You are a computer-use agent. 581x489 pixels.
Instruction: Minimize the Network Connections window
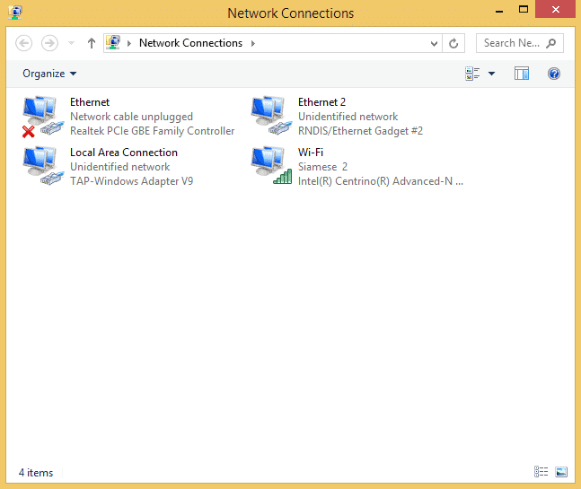point(499,10)
